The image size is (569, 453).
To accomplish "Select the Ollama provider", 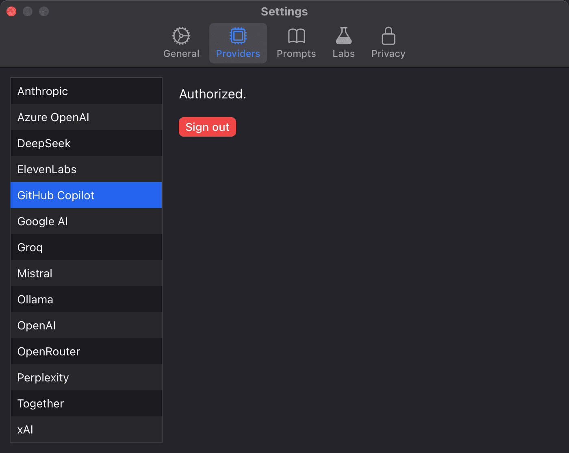I will click(x=86, y=299).
